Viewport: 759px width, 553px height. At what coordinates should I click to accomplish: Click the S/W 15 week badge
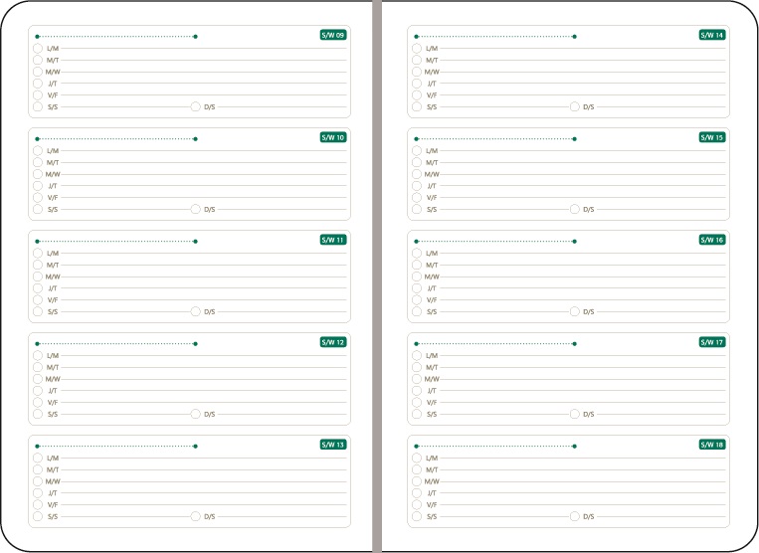pyautogui.click(x=712, y=137)
